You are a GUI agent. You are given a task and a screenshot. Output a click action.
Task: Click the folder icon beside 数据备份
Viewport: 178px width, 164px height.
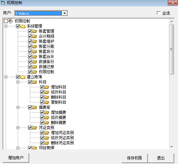click(35, 62)
